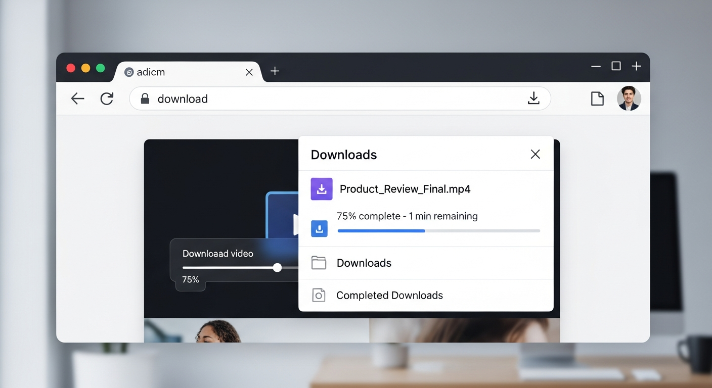Click the back navigation arrow
712x388 pixels.
(x=77, y=99)
